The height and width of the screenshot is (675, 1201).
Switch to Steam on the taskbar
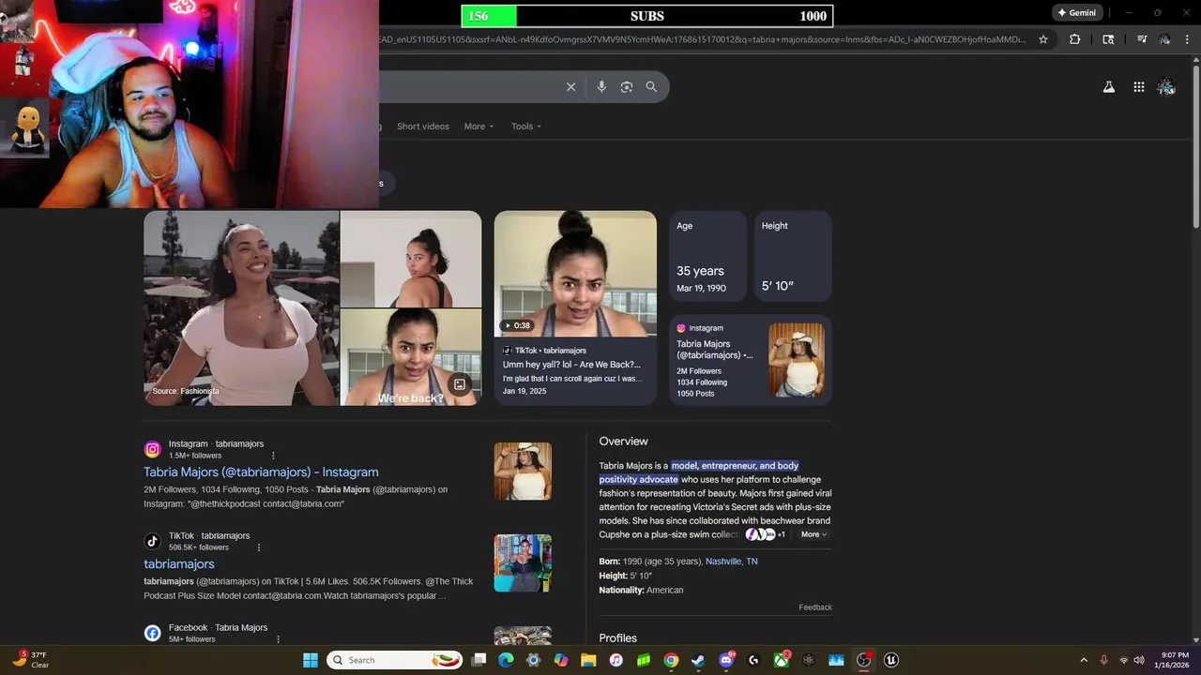[698, 660]
